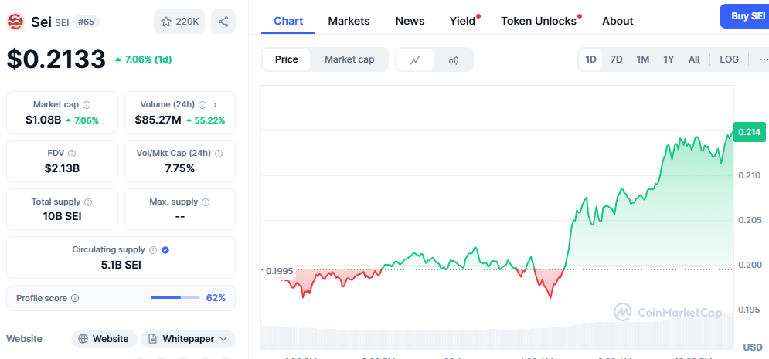Click the share icon next to watchlist
Viewport: 769px width, 359px height.
[223, 22]
